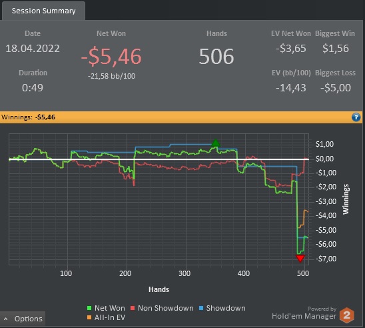Select the EV Net Won value -$3,65
The image size is (365, 328).
click(x=291, y=49)
